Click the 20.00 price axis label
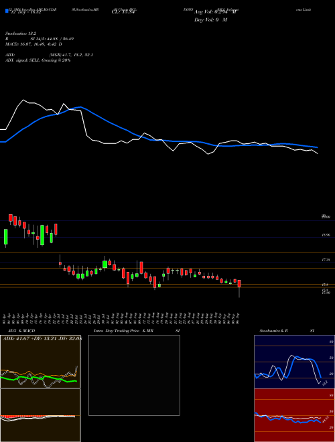This screenshot has height=442, width=335. (326, 216)
